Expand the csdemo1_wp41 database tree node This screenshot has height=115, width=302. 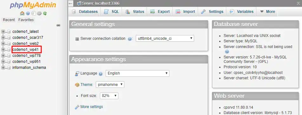(3, 50)
